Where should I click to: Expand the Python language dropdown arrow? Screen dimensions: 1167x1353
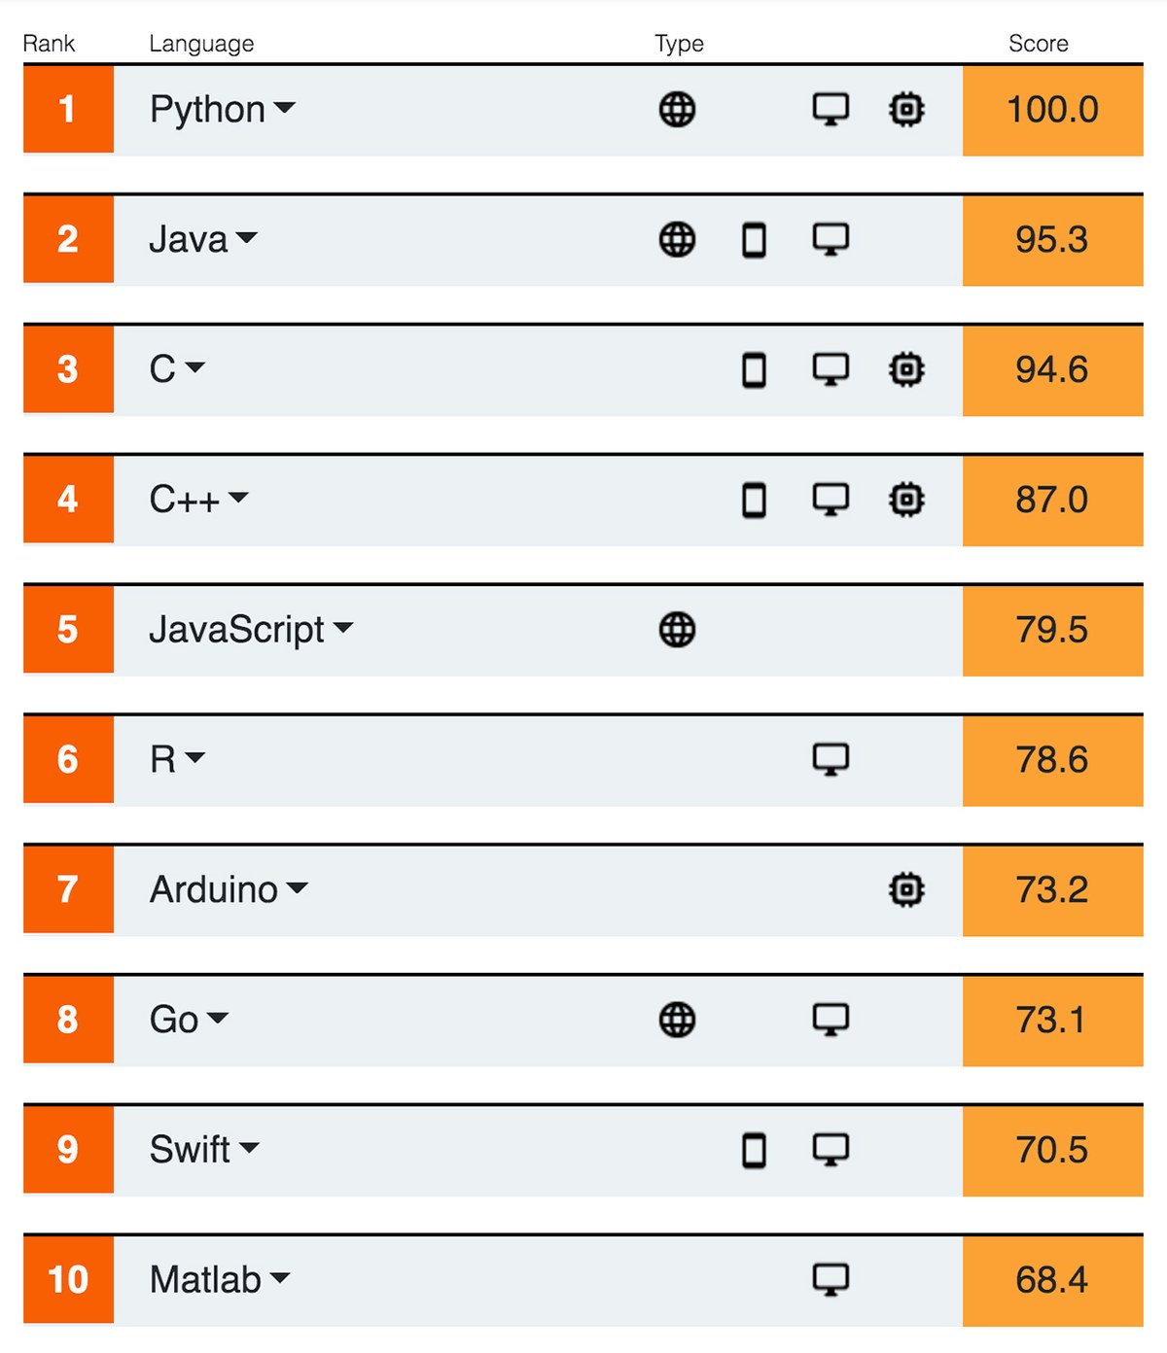click(284, 108)
